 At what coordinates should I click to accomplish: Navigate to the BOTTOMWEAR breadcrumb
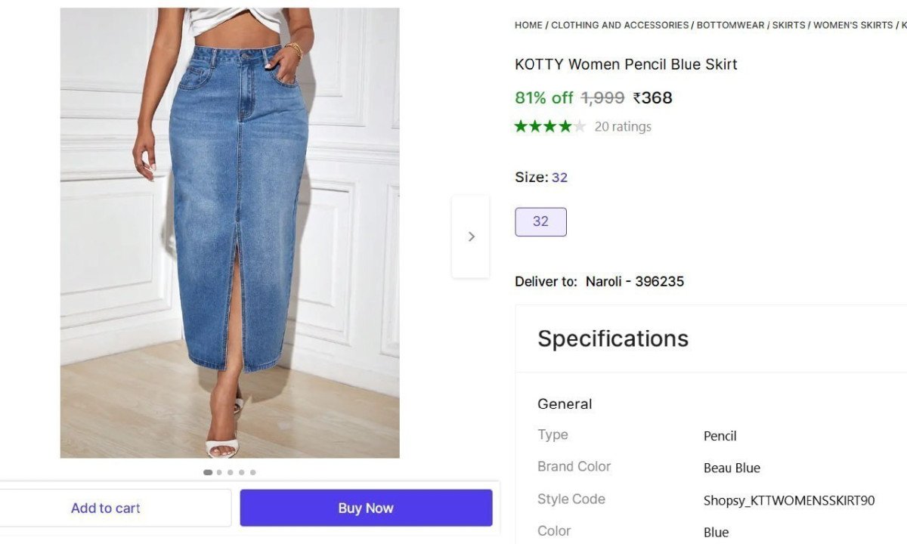tap(730, 25)
